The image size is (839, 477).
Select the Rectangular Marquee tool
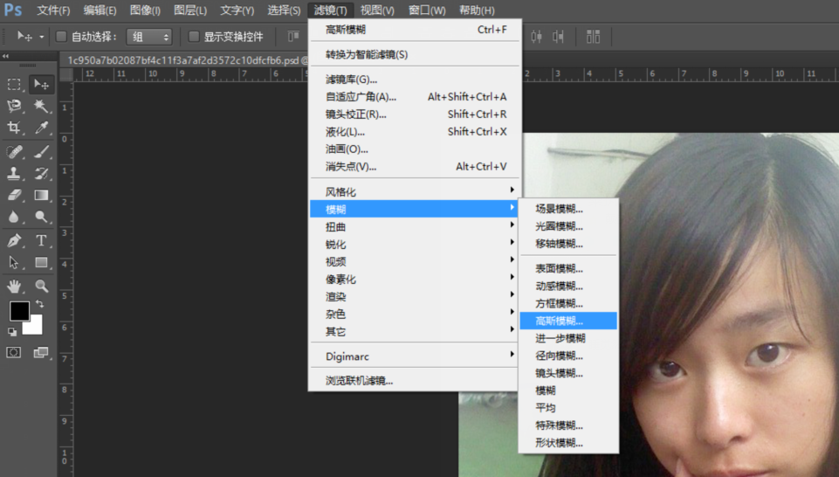[14, 84]
